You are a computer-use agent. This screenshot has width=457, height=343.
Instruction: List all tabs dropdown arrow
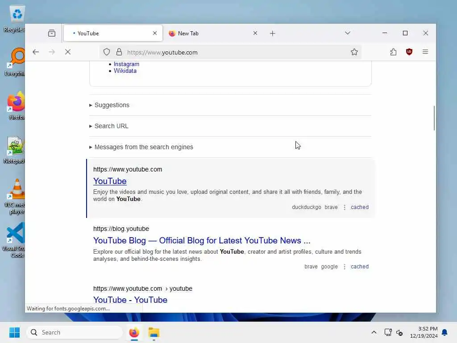(x=347, y=33)
